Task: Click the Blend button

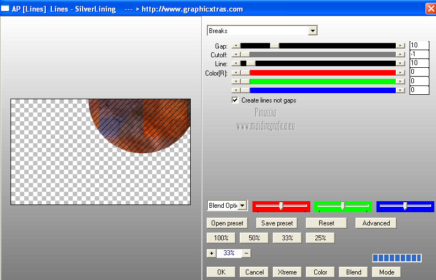Action: pyautogui.click(x=353, y=272)
